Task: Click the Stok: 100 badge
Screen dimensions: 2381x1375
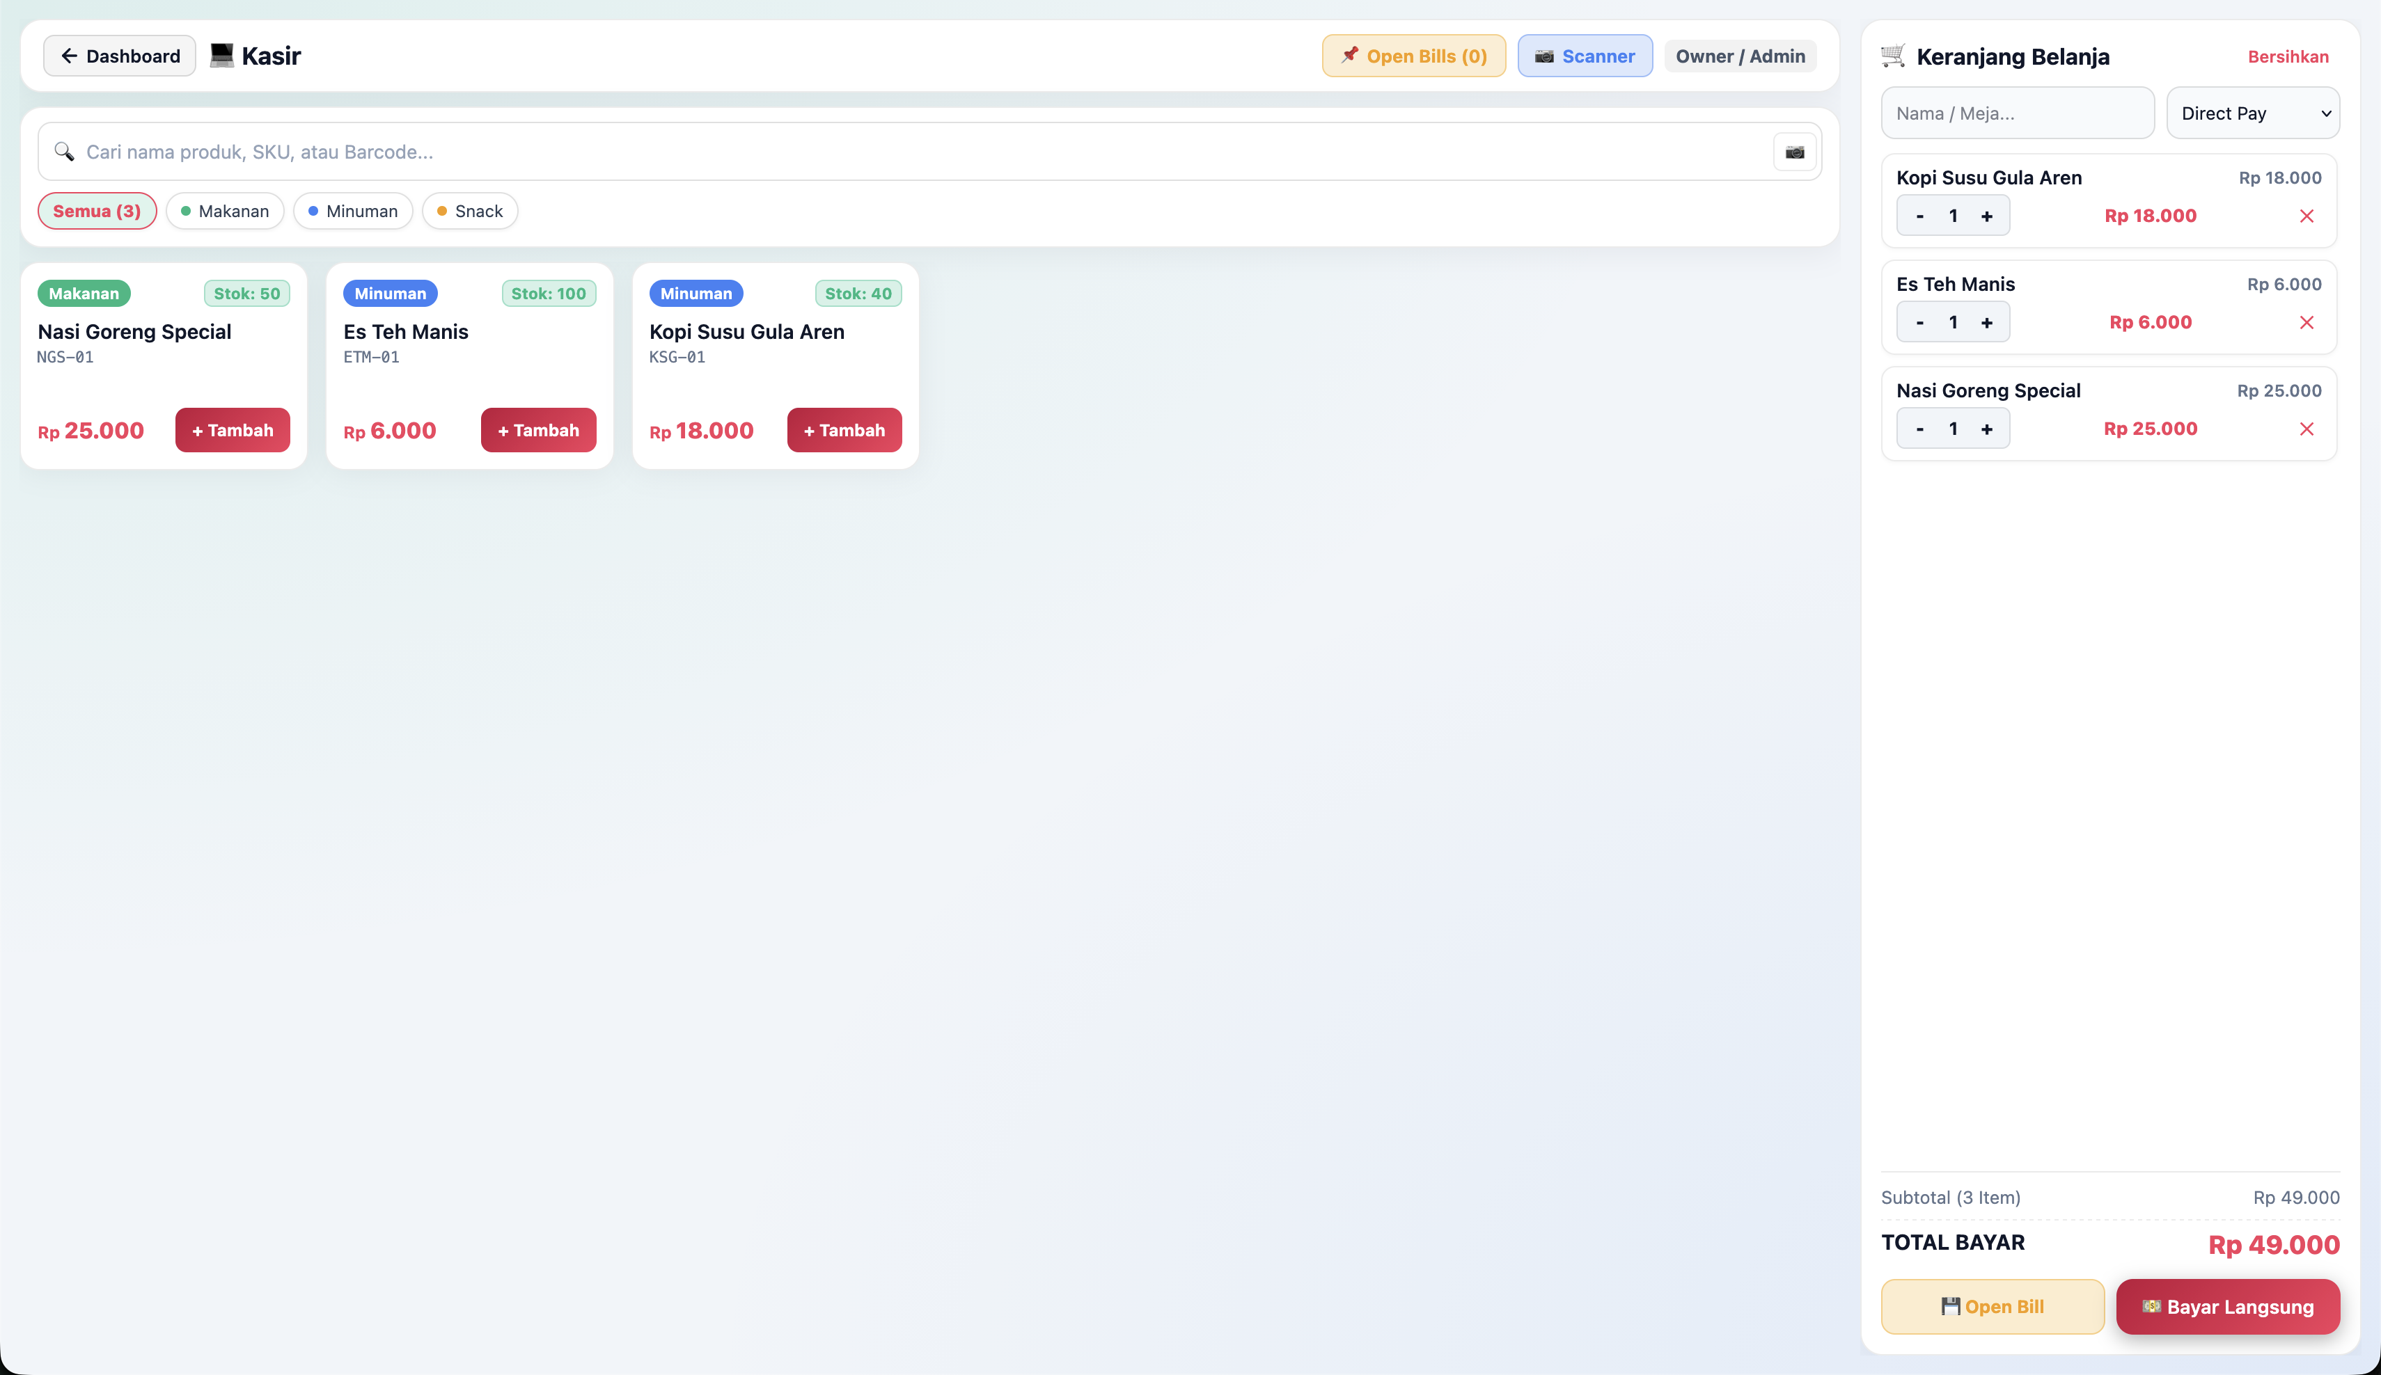Action: pyautogui.click(x=548, y=294)
